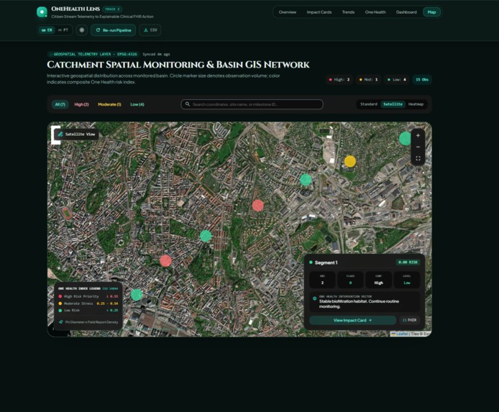Image resolution: width=499 pixels, height=412 pixels.
Task: Filter sites by Low (4)
Action: click(x=137, y=104)
